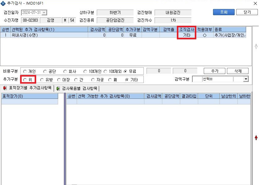Click the 표적장기(0) column header
Image resolution: width=260 pixels, height=185 pixels.
coord(30,96)
